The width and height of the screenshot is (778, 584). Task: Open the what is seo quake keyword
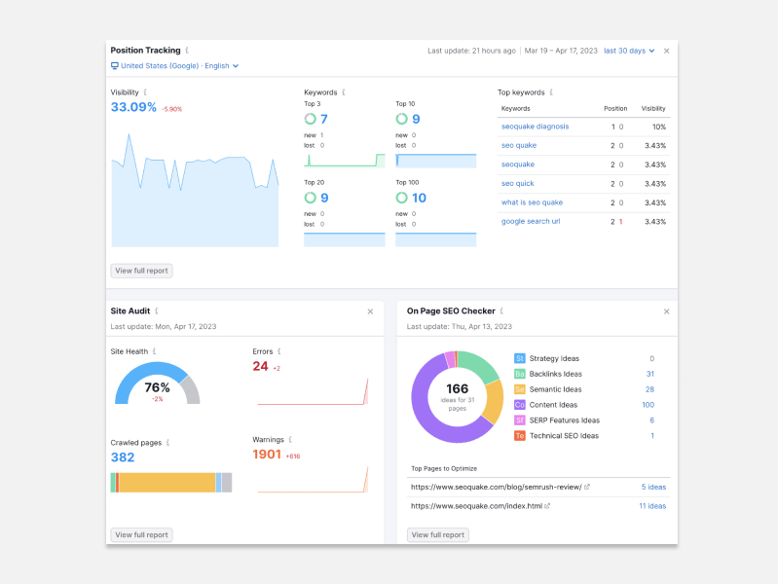[x=532, y=202]
